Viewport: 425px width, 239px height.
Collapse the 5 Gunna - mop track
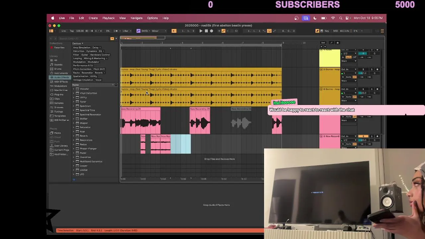(x=321, y=69)
